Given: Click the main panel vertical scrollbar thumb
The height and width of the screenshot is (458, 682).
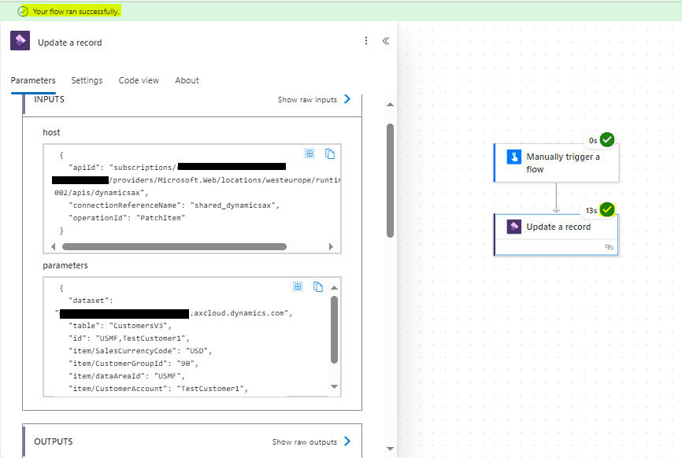Looking at the screenshot, I should tap(390, 181).
